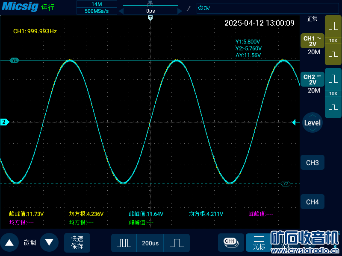Screen dimensions: 342x256
Task: Select the cyan 均方根:4.211V measurement
Action: [x=206, y=214]
